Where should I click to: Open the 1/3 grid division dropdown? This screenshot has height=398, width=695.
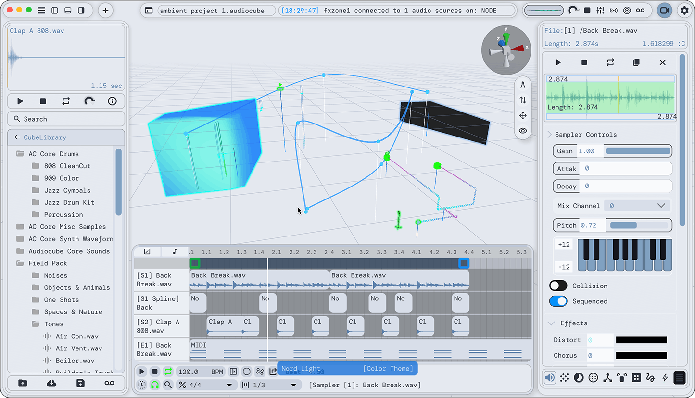click(271, 385)
